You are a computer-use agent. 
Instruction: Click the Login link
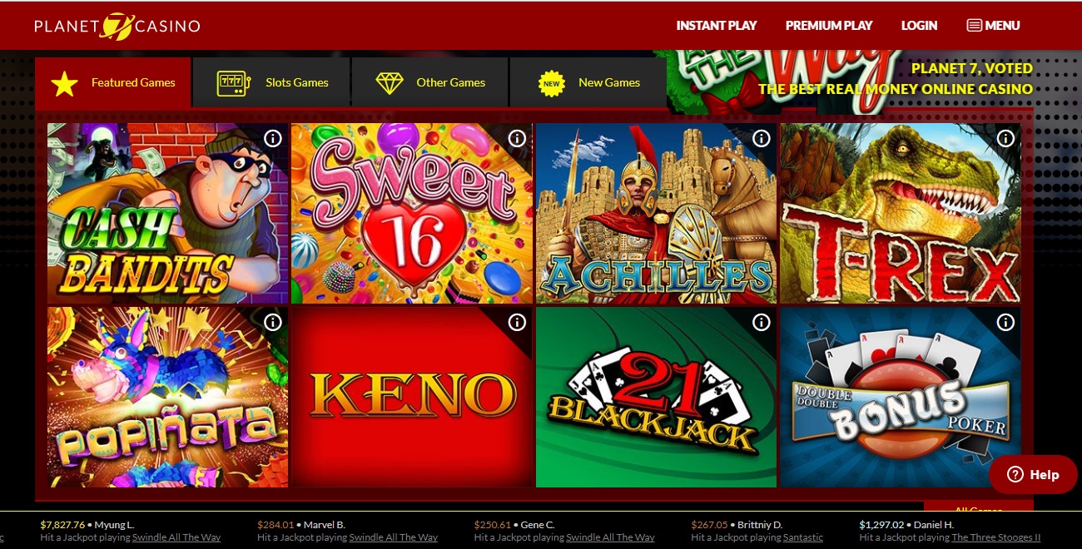pyautogui.click(x=920, y=26)
